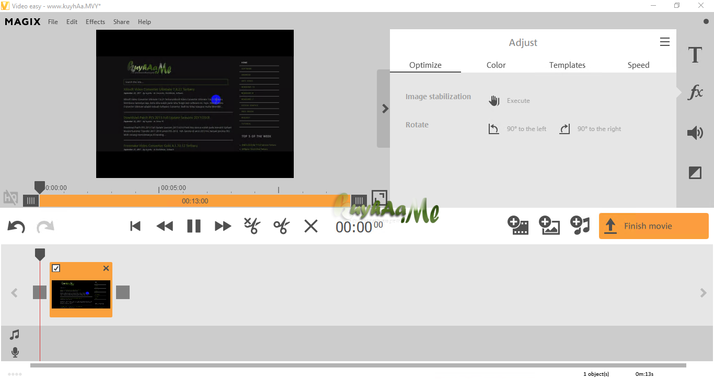Uncheck the clip's selection checkbox
This screenshot has width=714, height=380.
(x=56, y=268)
